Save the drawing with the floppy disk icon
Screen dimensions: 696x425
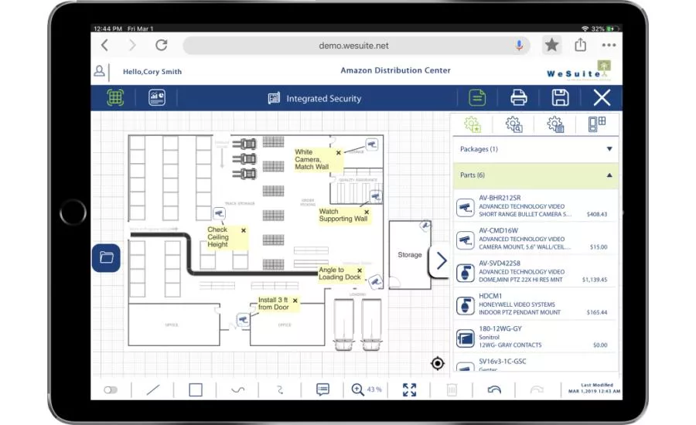pyautogui.click(x=560, y=97)
